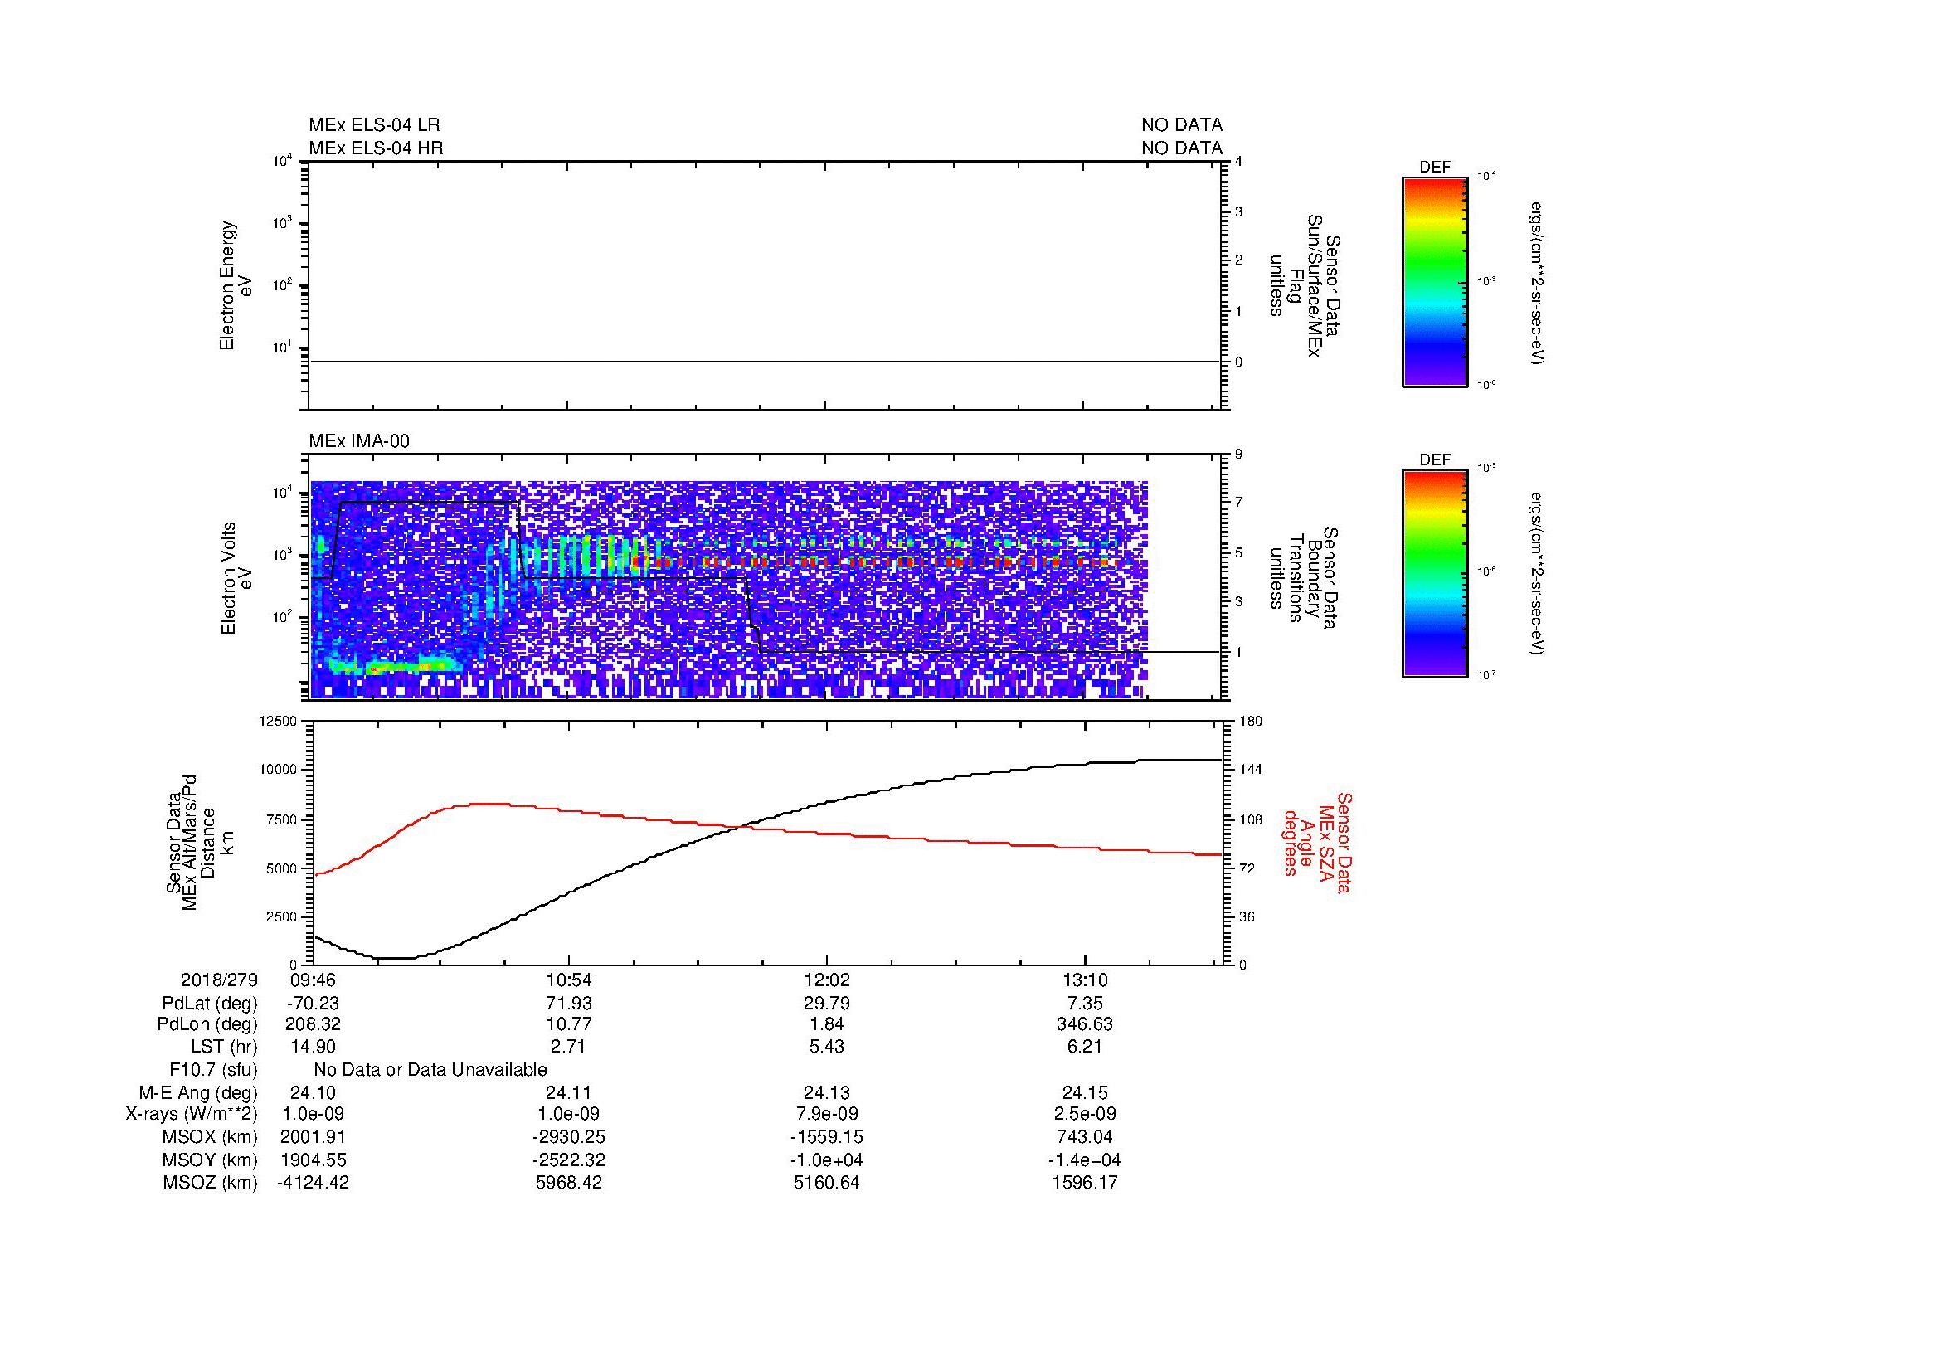The width and height of the screenshot is (1940, 1371).
Task: Click the 'M-E Ang (deg)' row label
Action: [198, 1093]
